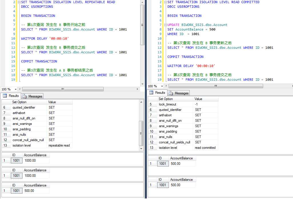Select the '-1' value cell in the right grid
Image resolution: width=293 pixels, height=199 pixels.
tap(205, 104)
